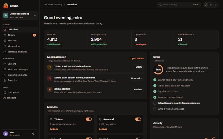
Task: Click the User guide book icon
Action: click(5, 92)
